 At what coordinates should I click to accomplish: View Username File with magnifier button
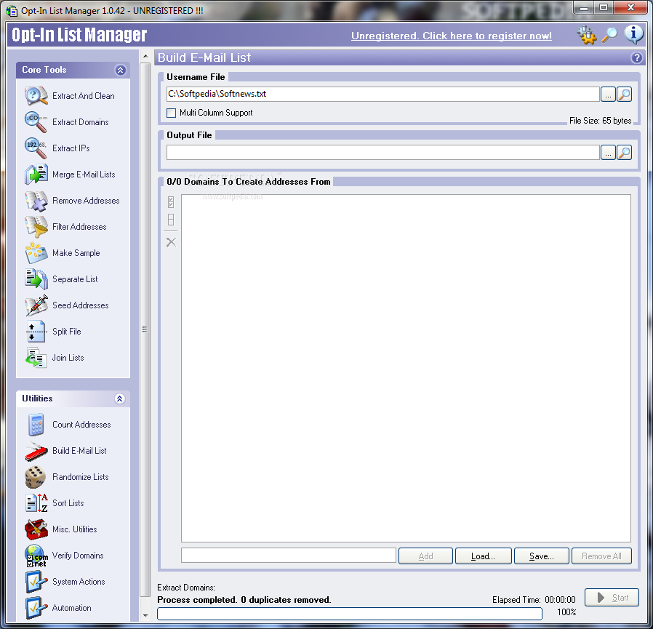(624, 95)
